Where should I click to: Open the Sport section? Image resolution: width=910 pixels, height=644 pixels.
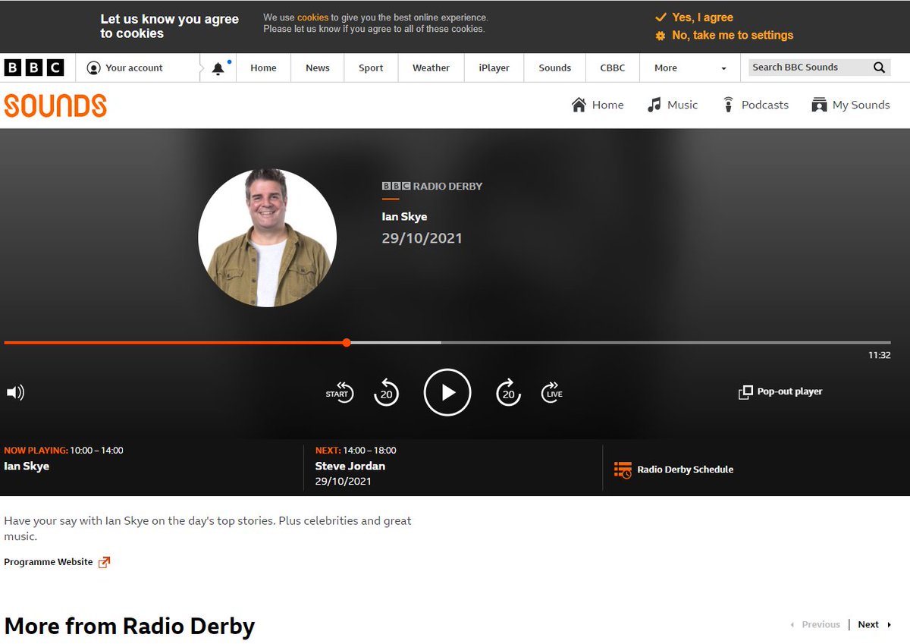pyautogui.click(x=371, y=68)
